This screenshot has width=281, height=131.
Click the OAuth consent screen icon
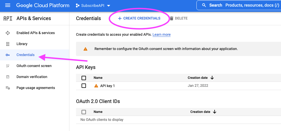point(8,66)
